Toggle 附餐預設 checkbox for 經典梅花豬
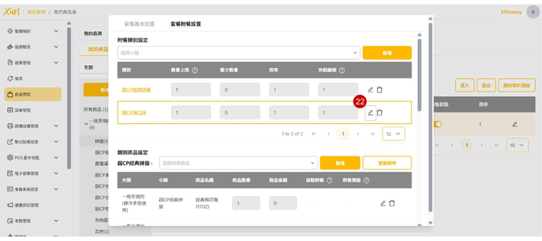Image resolution: width=542 pixels, height=241 pixels. (346, 203)
